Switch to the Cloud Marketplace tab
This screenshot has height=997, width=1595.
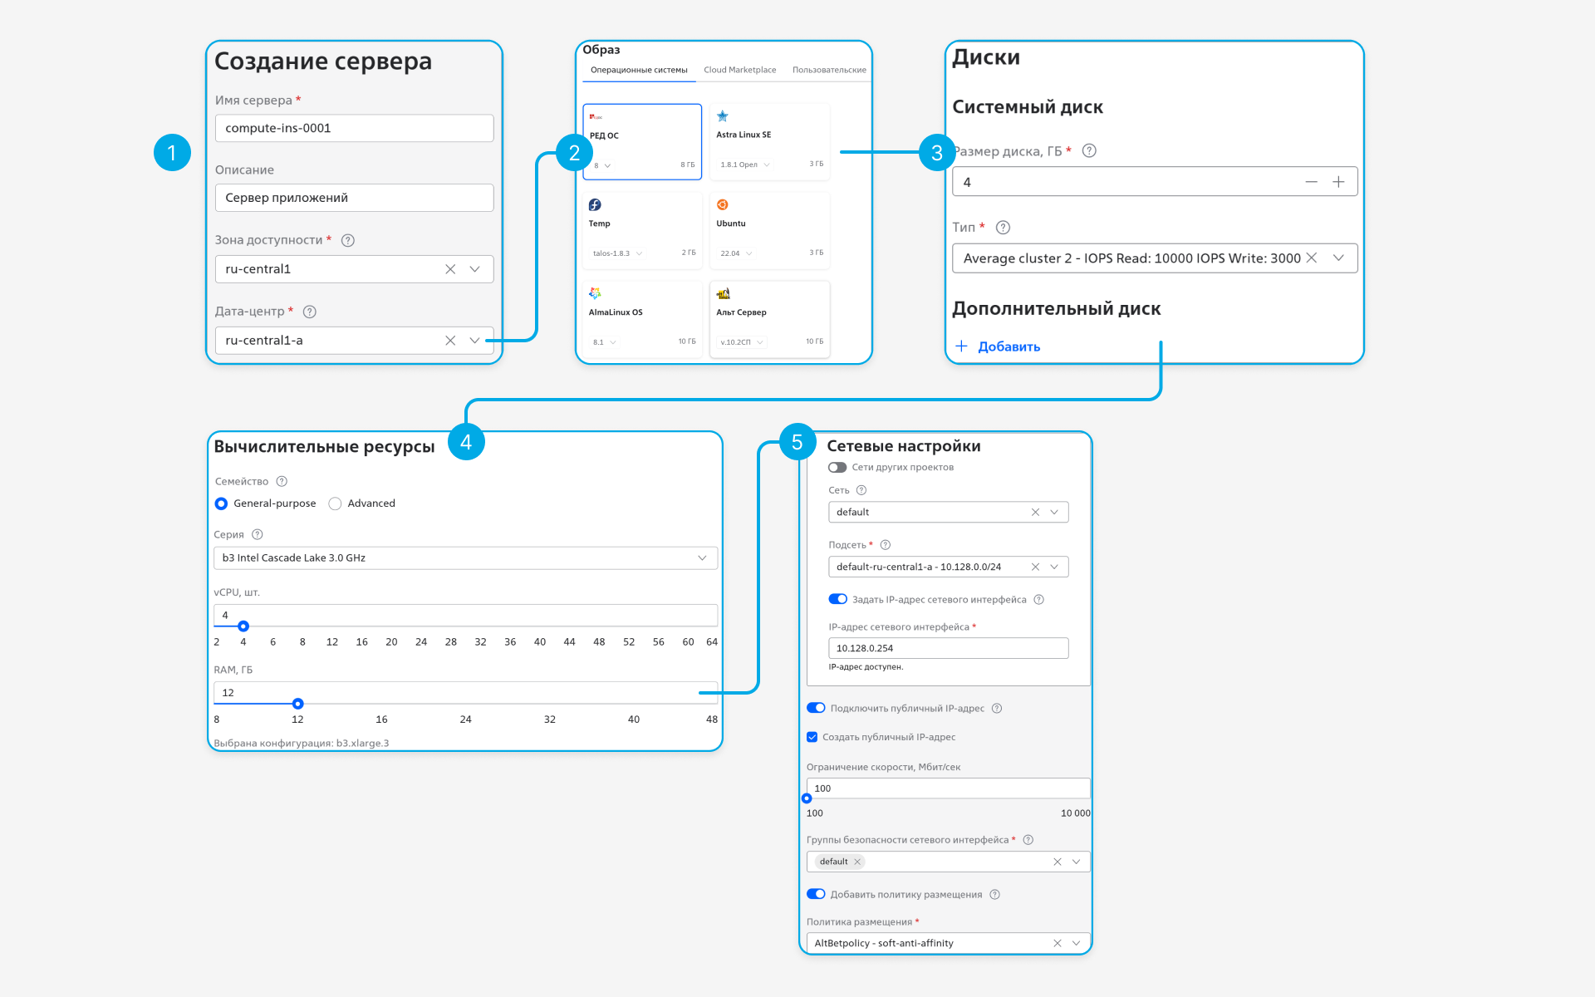tap(739, 70)
